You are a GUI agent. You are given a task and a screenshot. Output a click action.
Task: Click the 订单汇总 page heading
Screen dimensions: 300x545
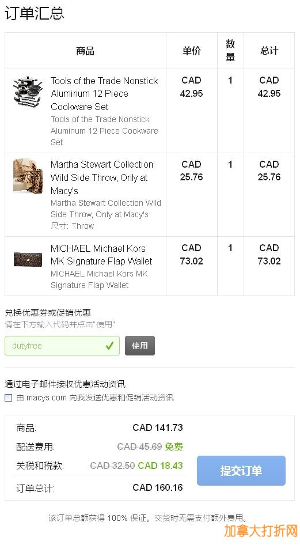[35, 13]
